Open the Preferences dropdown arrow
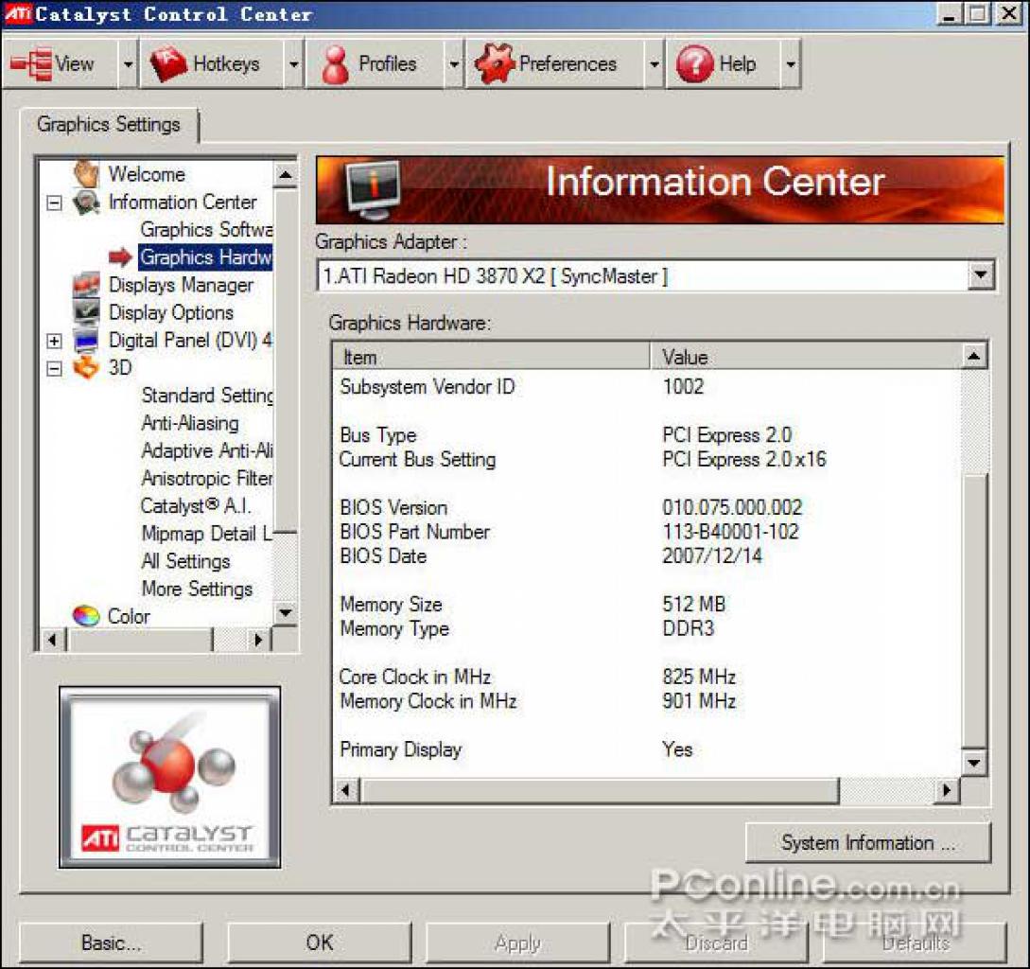This screenshot has width=1030, height=969. [655, 63]
